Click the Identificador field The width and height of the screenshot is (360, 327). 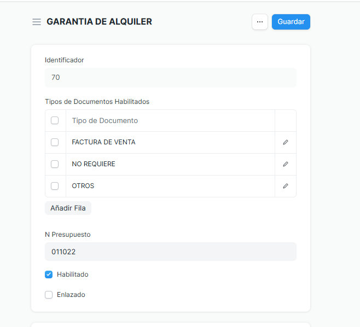coord(171,78)
